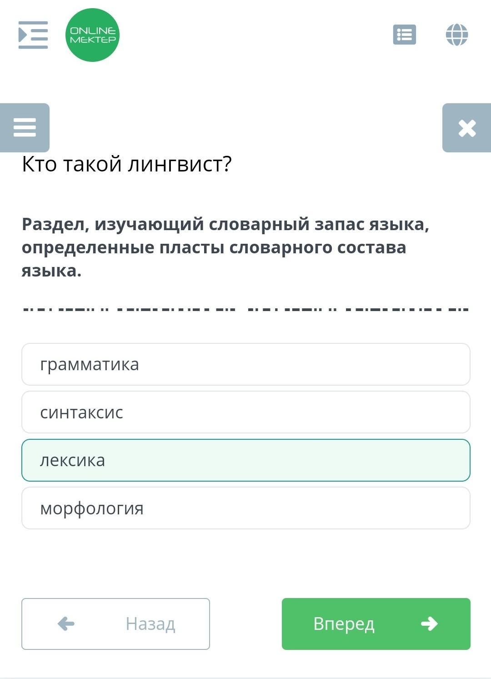The height and width of the screenshot is (679, 491).
Task: Click the right half of the cut-off dashed text line
Action: click(358, 310)
